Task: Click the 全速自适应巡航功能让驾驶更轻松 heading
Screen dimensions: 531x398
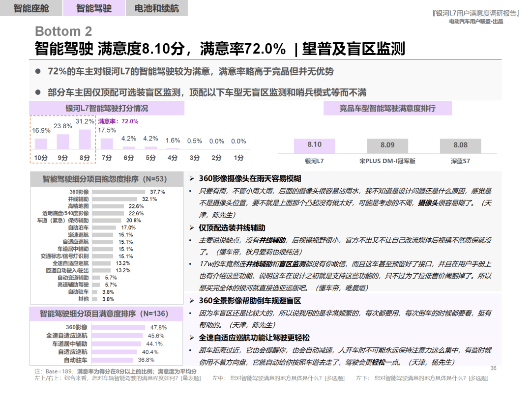Action: pos(254,338)
